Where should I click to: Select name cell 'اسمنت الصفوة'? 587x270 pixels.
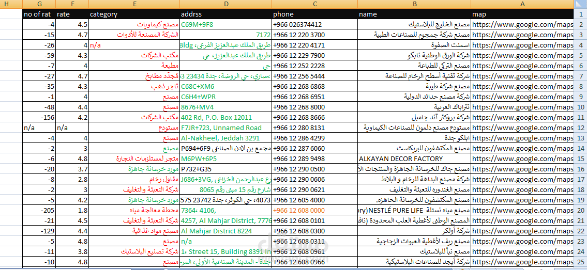[414, 45]
